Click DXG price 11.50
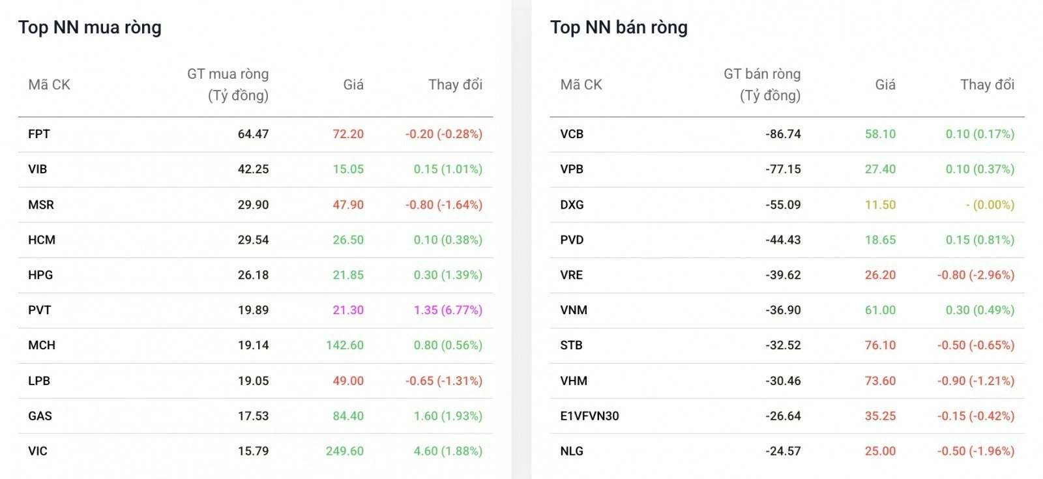The width and height of the screenshot is (1043, 479). click(x=880, y=205)
